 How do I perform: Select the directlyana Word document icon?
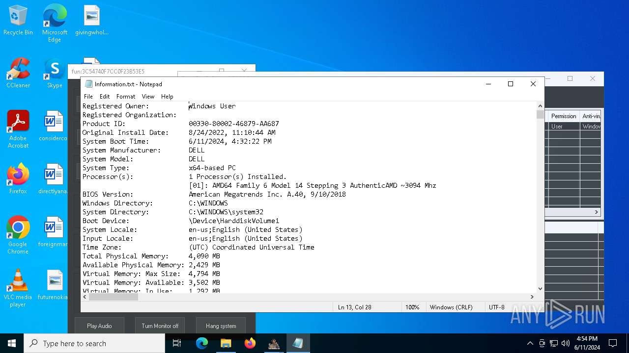point(53,179)
